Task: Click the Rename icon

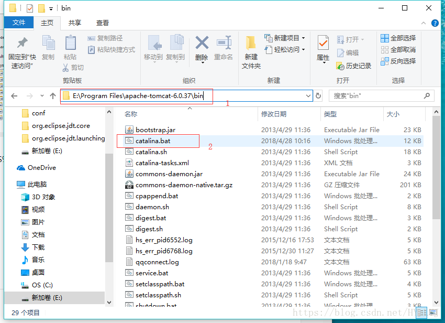Action: (224, 42)
